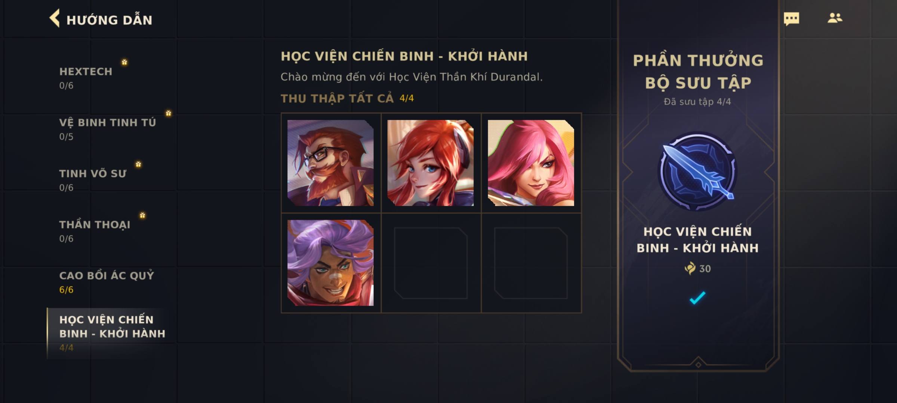Select Học Viện Chiến Binh - Khởi Hành tab
Viewport: 897px width, 403px height.
click(112, 333)
